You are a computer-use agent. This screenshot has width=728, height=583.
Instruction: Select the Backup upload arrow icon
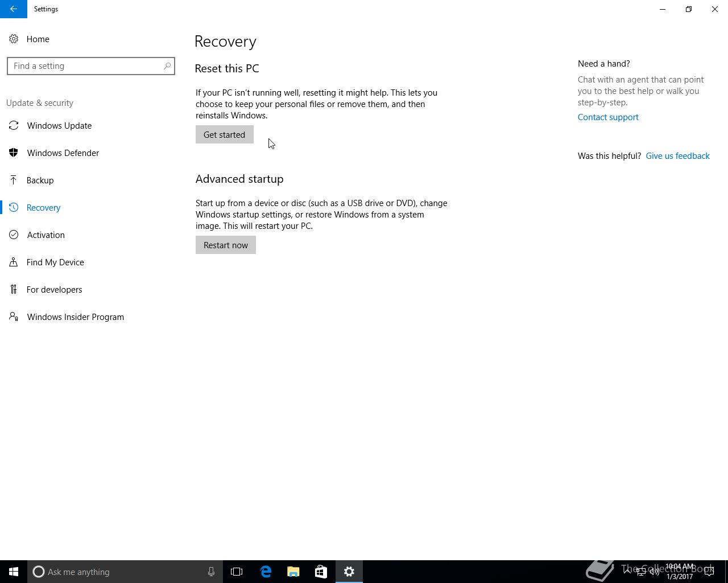point(14,180)
